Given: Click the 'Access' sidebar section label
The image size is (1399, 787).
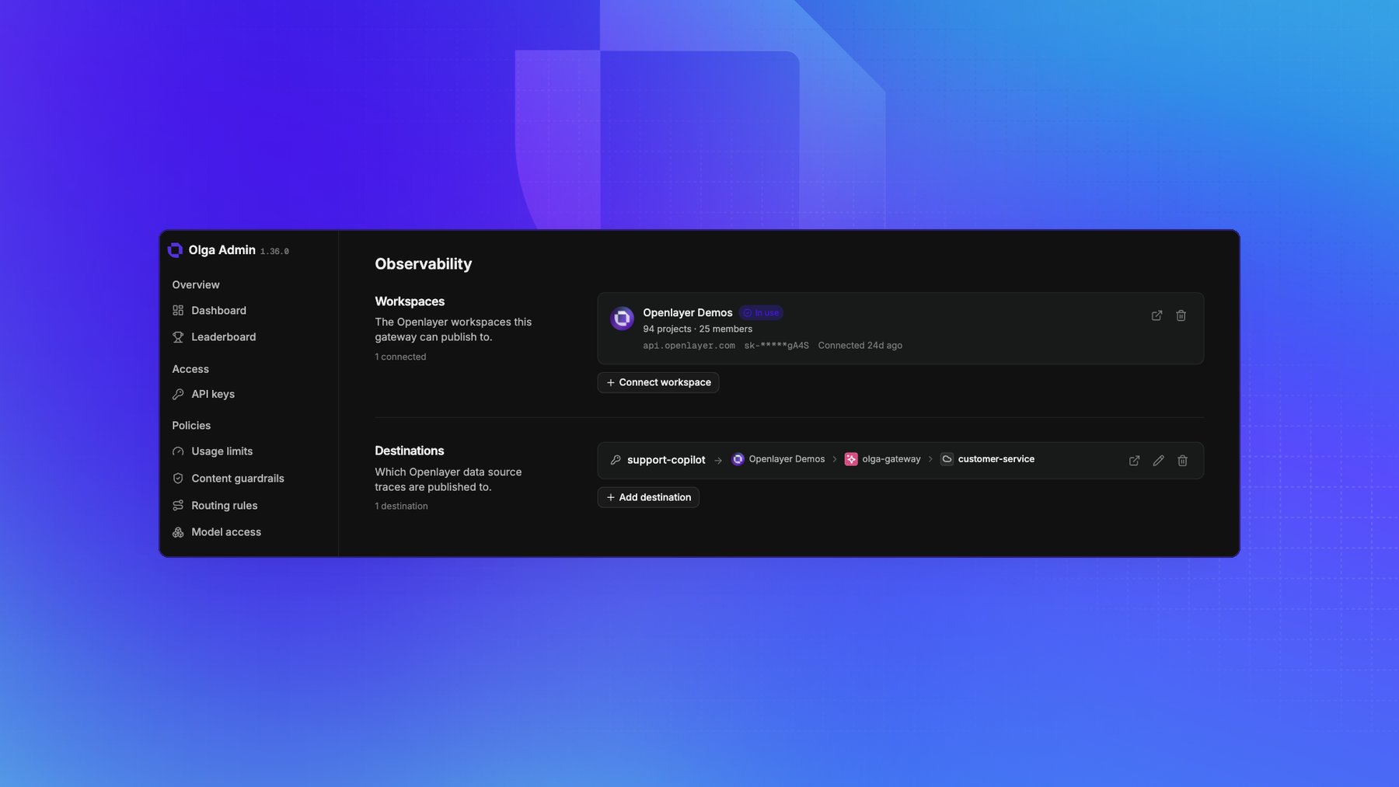Looking at the screenshot, I should (190, 369).
